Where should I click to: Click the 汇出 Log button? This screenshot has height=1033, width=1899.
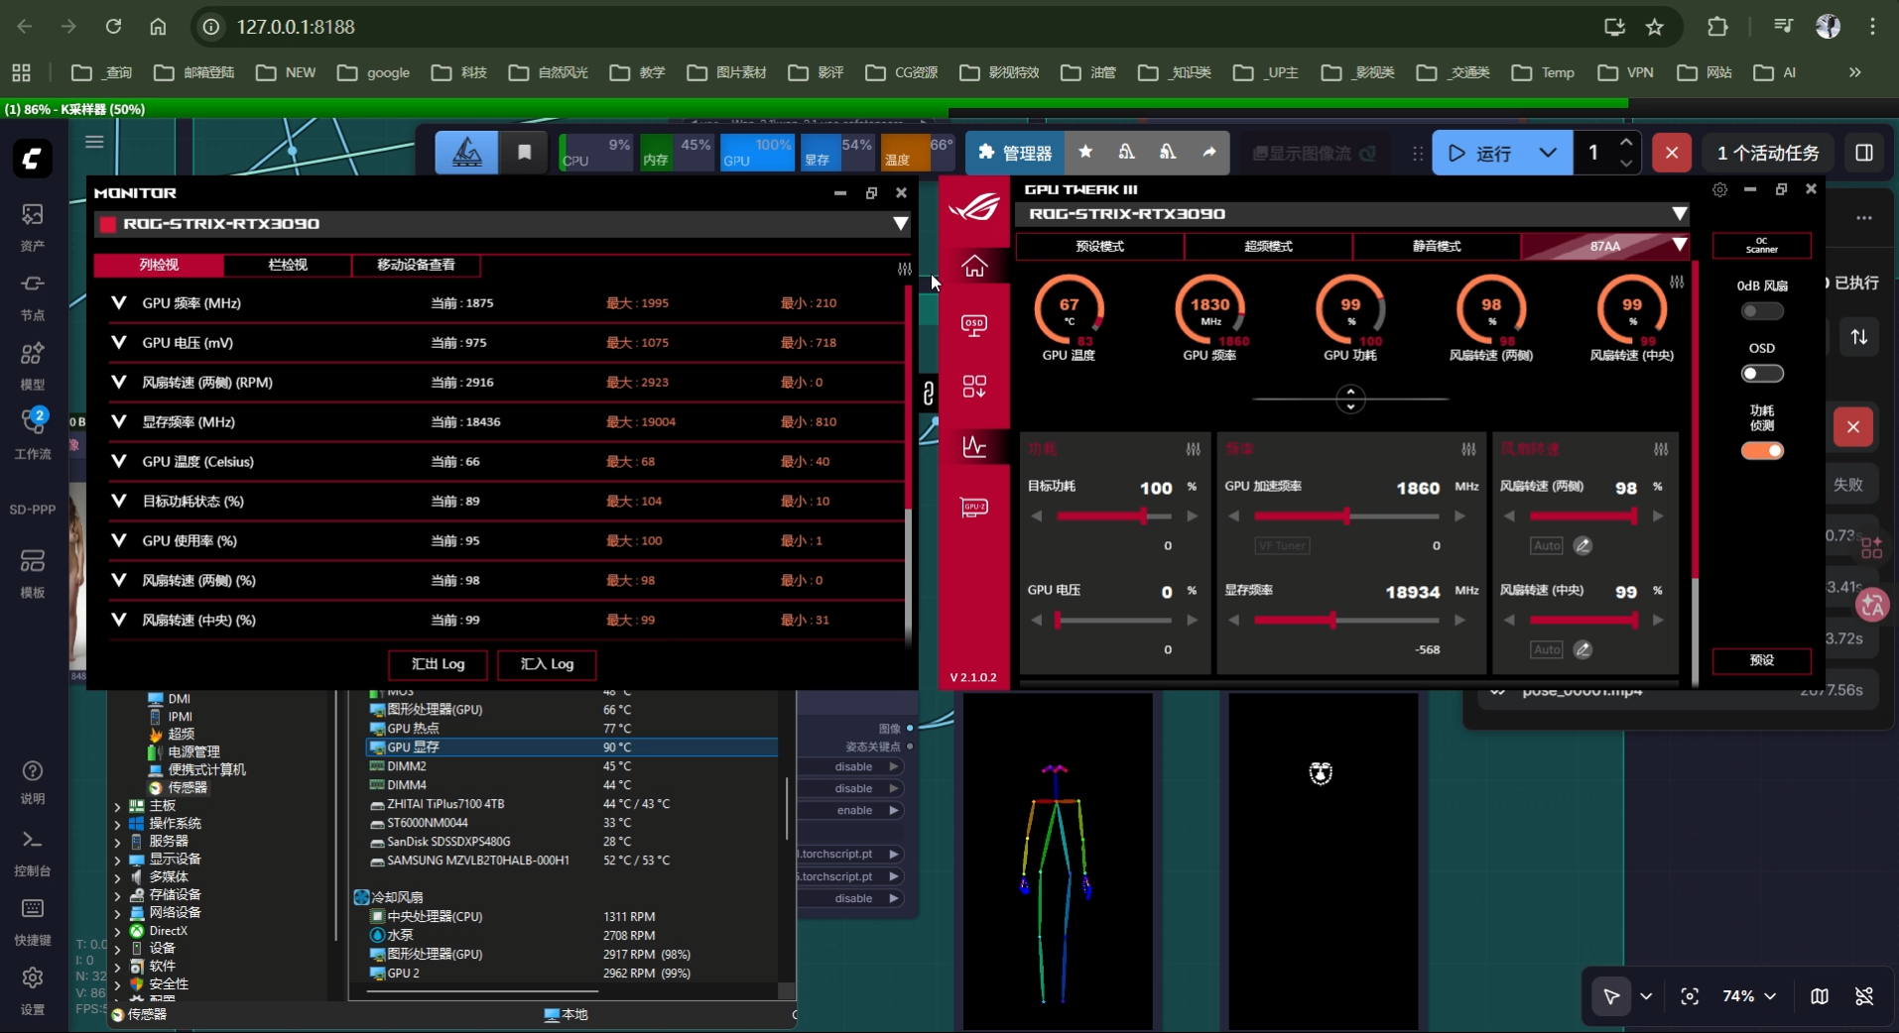[x=438, y=664]
